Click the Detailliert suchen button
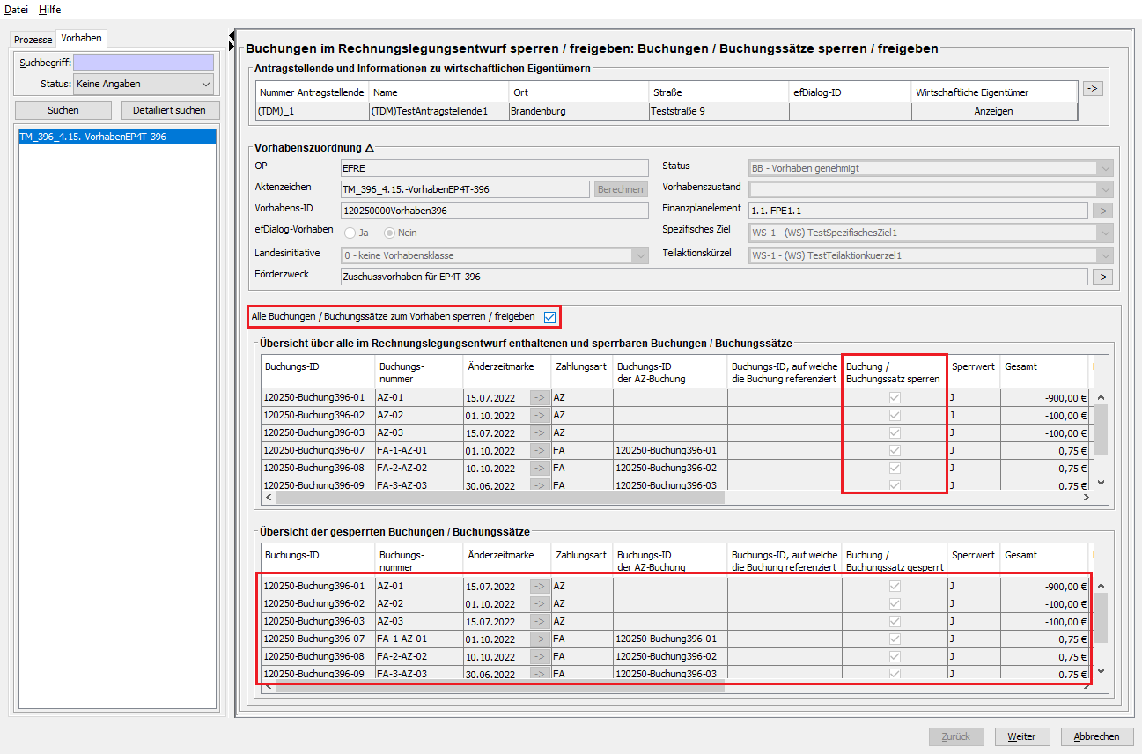1142x754 pixels. 169,110
